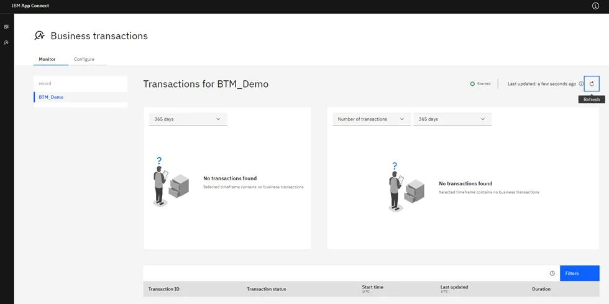Click the IBM App Connect title
Image resolution: width=609 pixels, height=304 pixels.
[x=30, y=6]
